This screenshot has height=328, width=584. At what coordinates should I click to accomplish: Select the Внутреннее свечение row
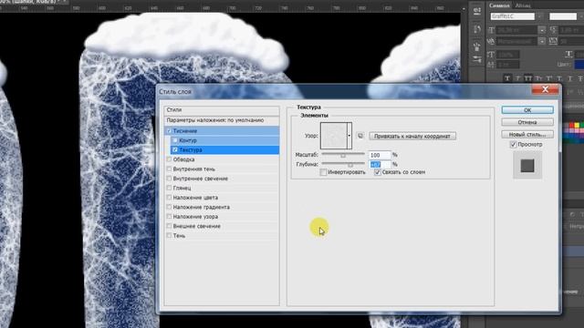point(222,179)
